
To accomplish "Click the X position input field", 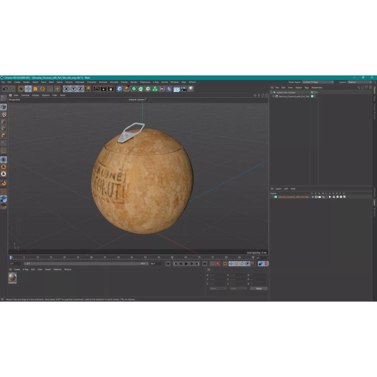I will click(218, 275).
